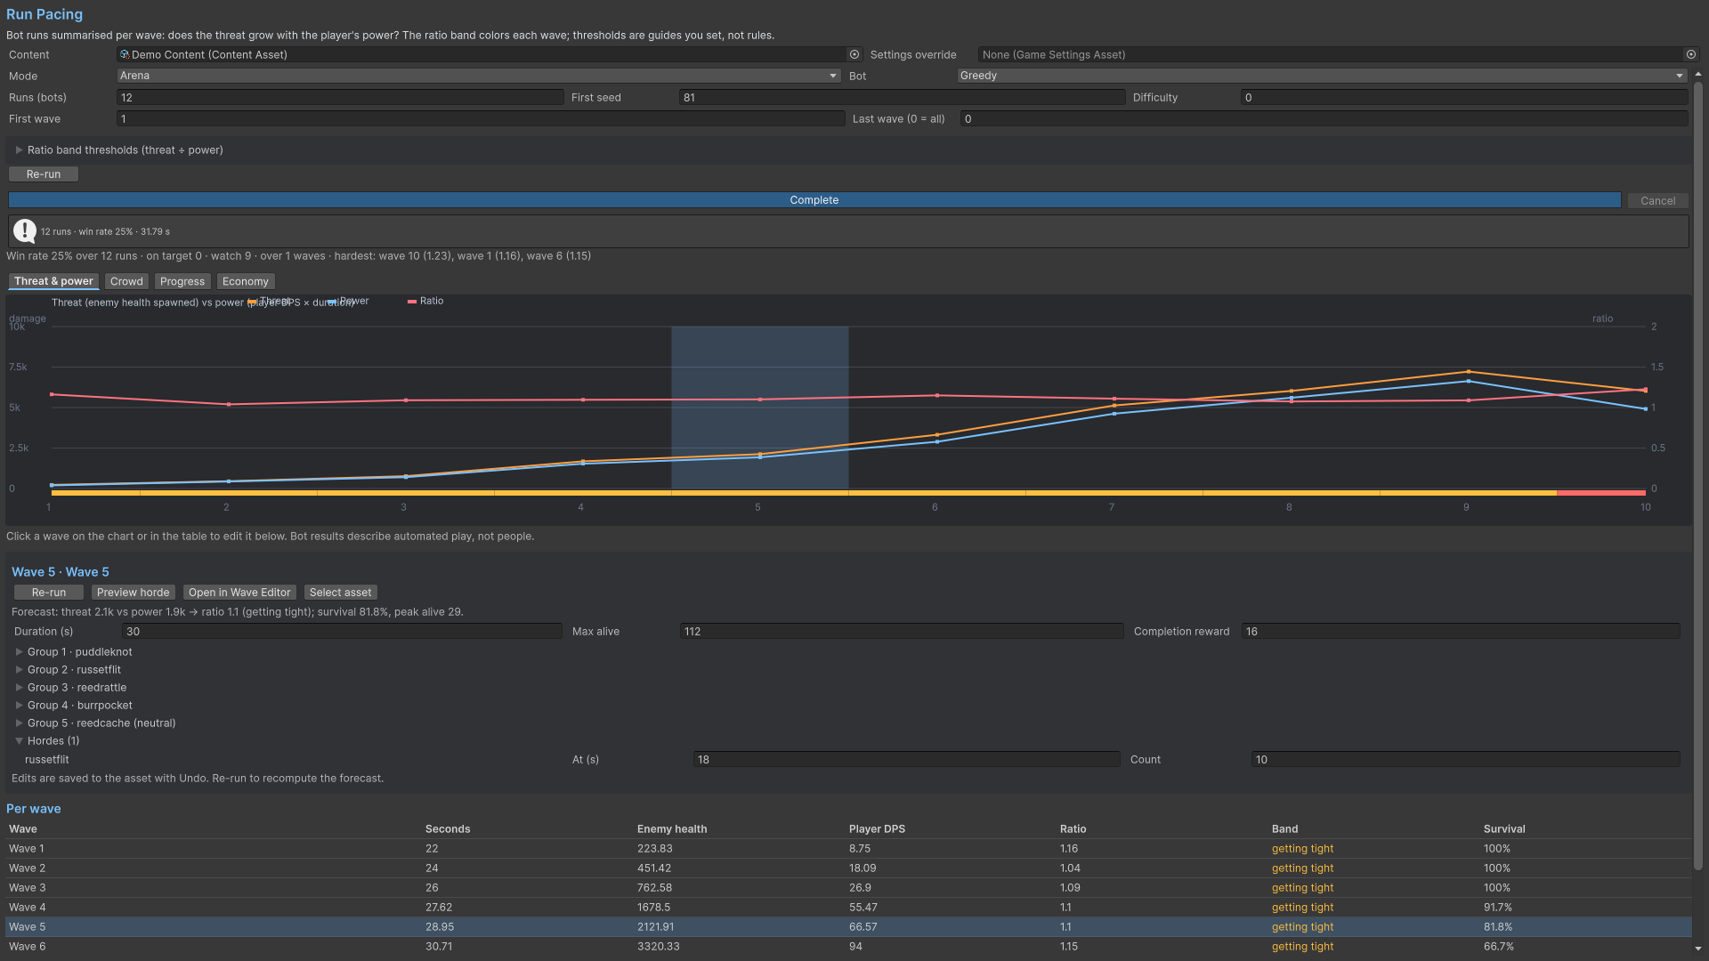Screen dimensions: 1709x961
Task: Click the horde At (s) field
Action: point(906,760)
